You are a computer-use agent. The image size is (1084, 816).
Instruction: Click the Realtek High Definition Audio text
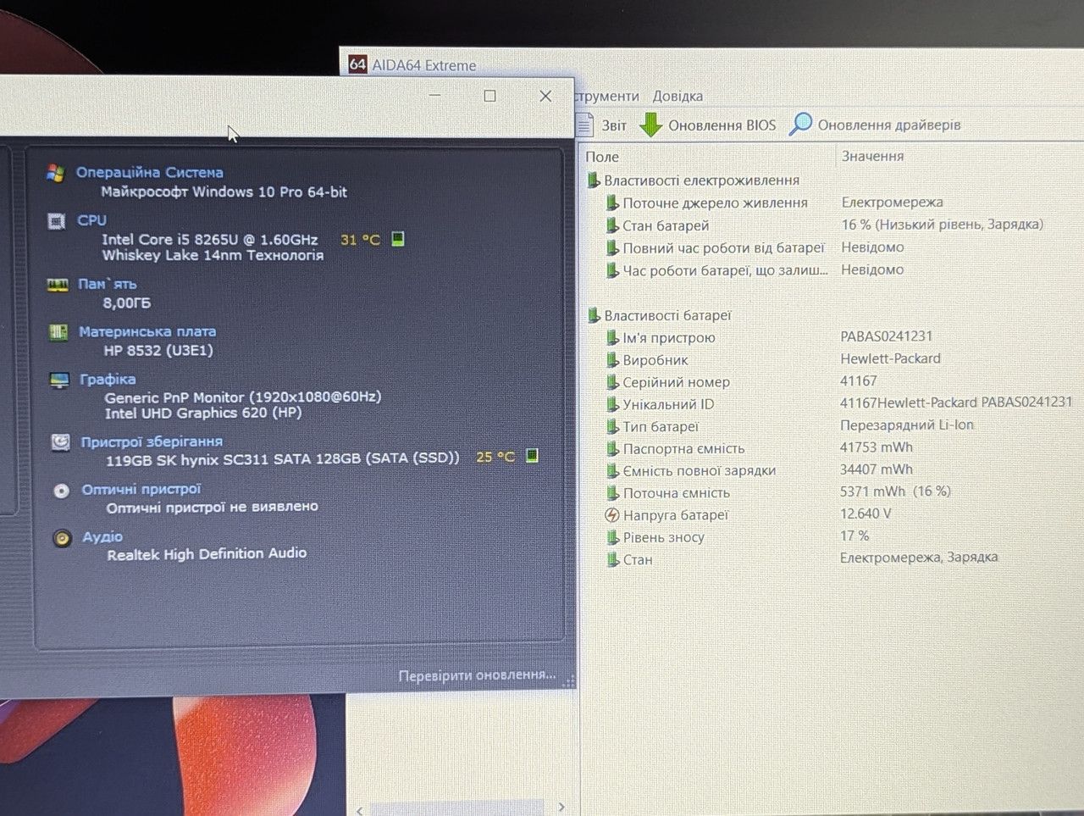click(207, 553)
